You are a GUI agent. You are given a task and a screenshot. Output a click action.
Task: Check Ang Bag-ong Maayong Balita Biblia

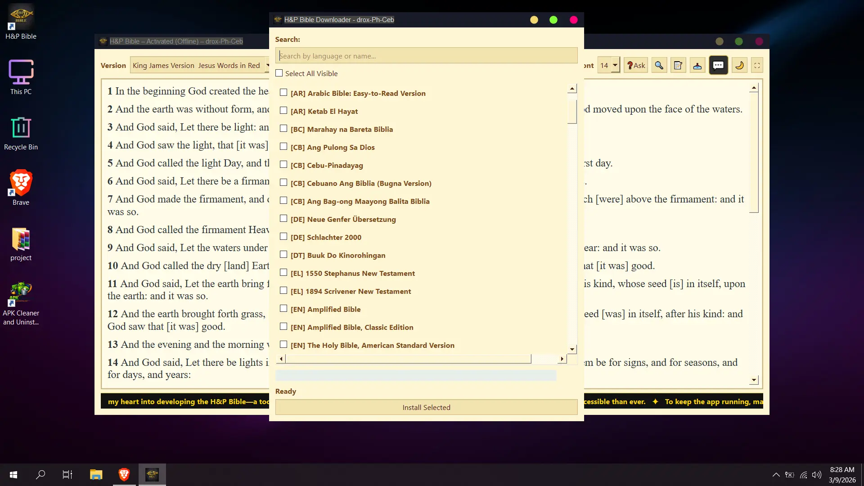(x=283, y=201)
